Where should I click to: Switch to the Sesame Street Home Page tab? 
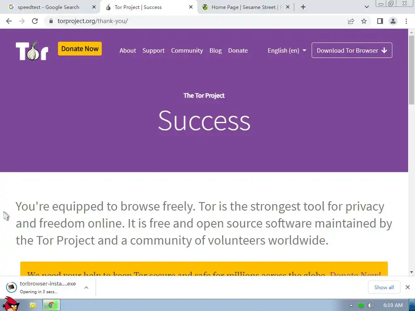(x=246, y=7)
